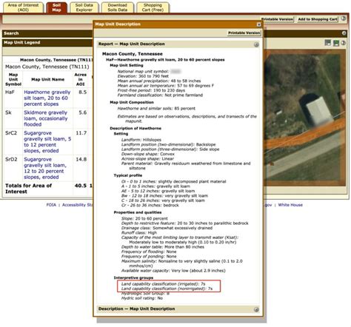This screenshot has width=351, height=327.
Task: Open Skidmore gravelly loam, occasionally flooded link
Action: coord(46,118)
